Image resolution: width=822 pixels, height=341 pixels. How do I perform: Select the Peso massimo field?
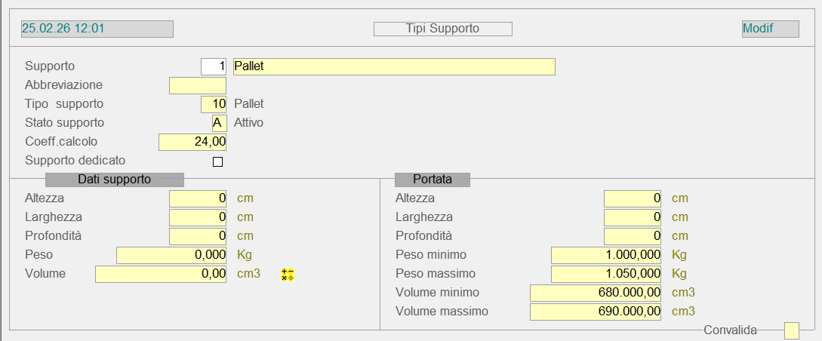(606, 274)
